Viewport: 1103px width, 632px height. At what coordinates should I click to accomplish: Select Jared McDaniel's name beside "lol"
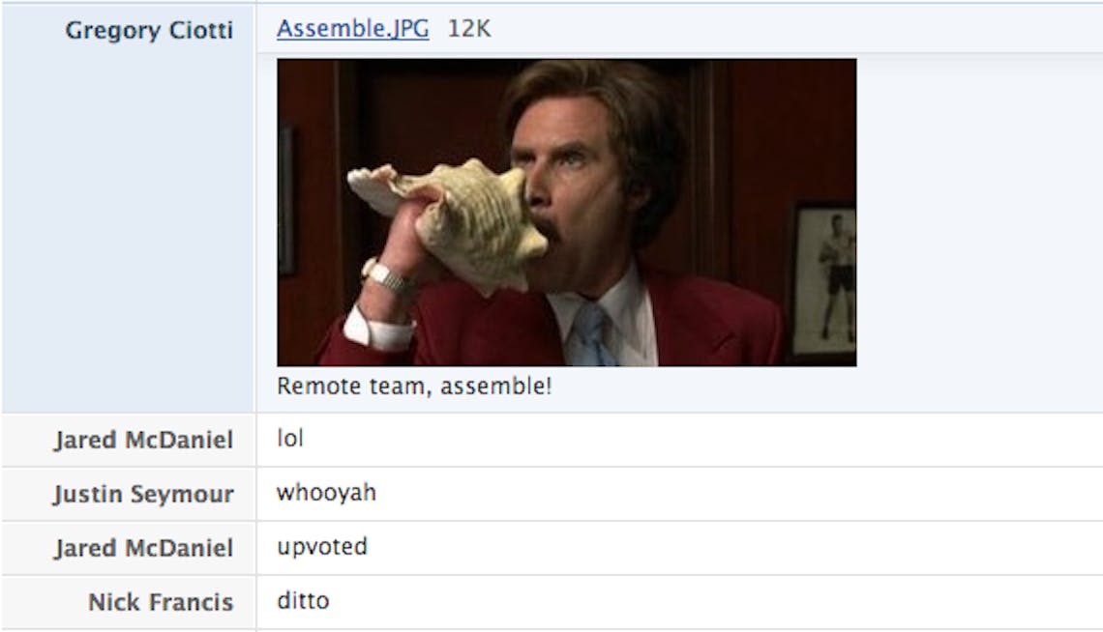click(x=143, y=440)
